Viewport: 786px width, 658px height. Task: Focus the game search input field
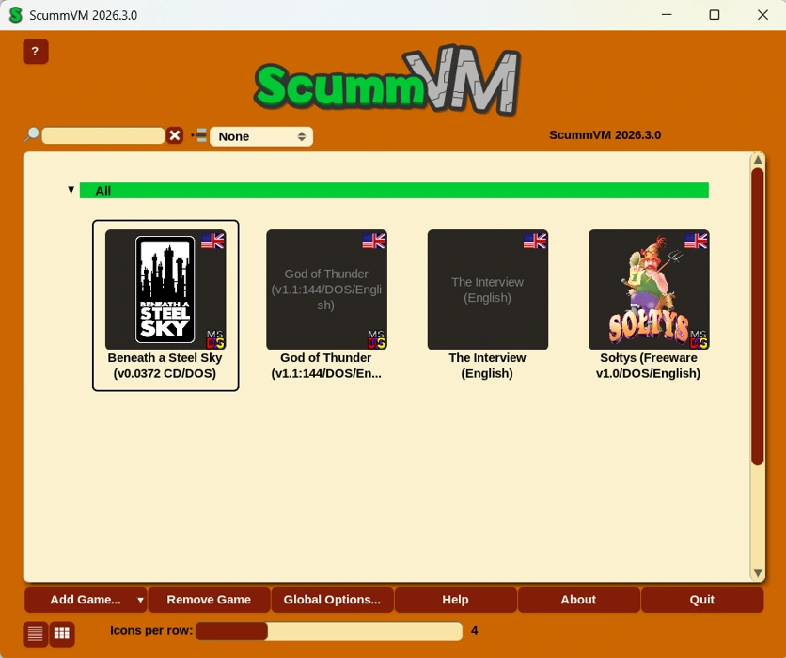click(x=103, y=135)
